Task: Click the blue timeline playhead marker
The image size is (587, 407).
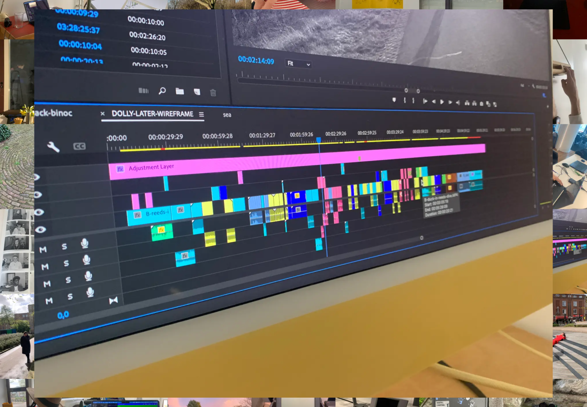Action: coord(319,140)
